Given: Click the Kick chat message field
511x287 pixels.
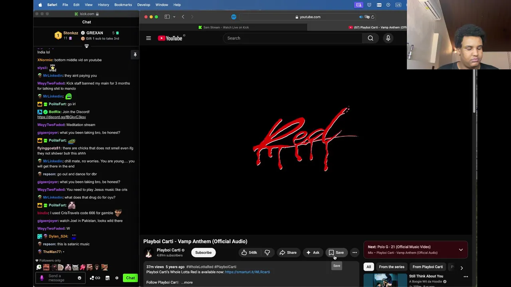Looking at the screenshot, I should tap(60, 278).
